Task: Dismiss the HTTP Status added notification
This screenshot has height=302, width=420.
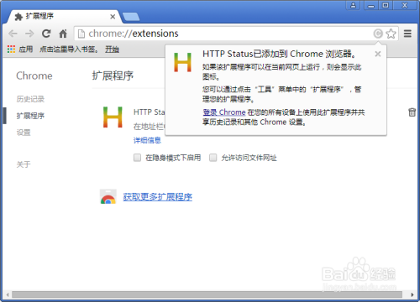Action: click(378, 54)
